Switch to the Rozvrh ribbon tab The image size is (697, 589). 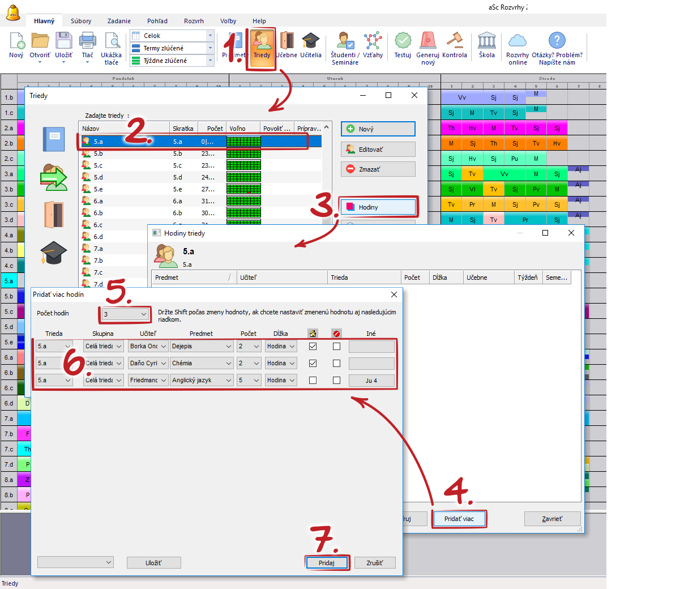(x=194, y=21)
